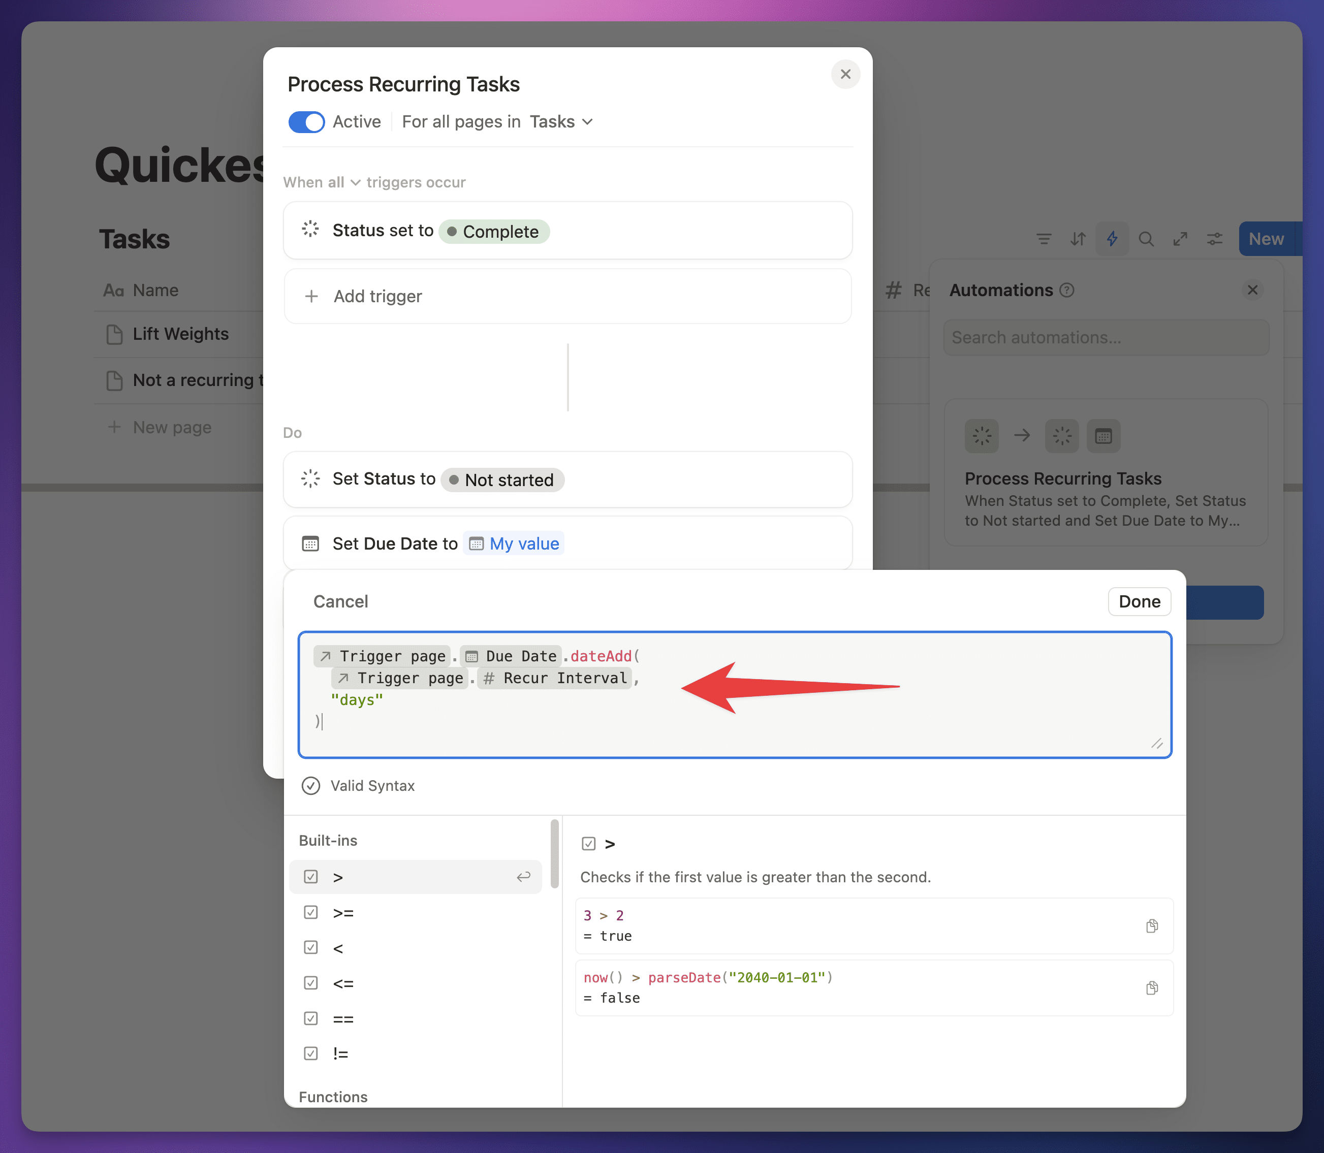
Task: Open the sort icon in Tasks toolbar
Action: click(1078, 239)
